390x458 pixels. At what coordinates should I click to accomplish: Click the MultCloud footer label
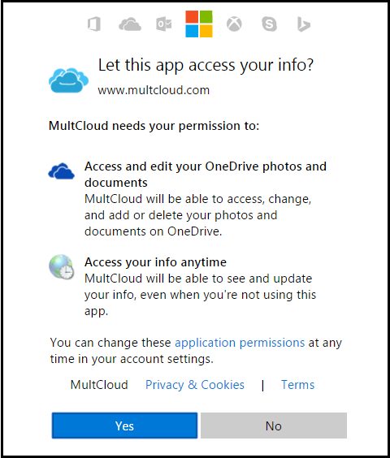pos(99,385)
